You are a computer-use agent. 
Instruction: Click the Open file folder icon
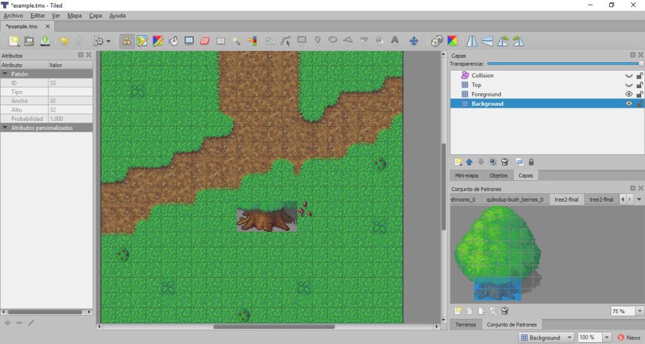tap(29, 41)
